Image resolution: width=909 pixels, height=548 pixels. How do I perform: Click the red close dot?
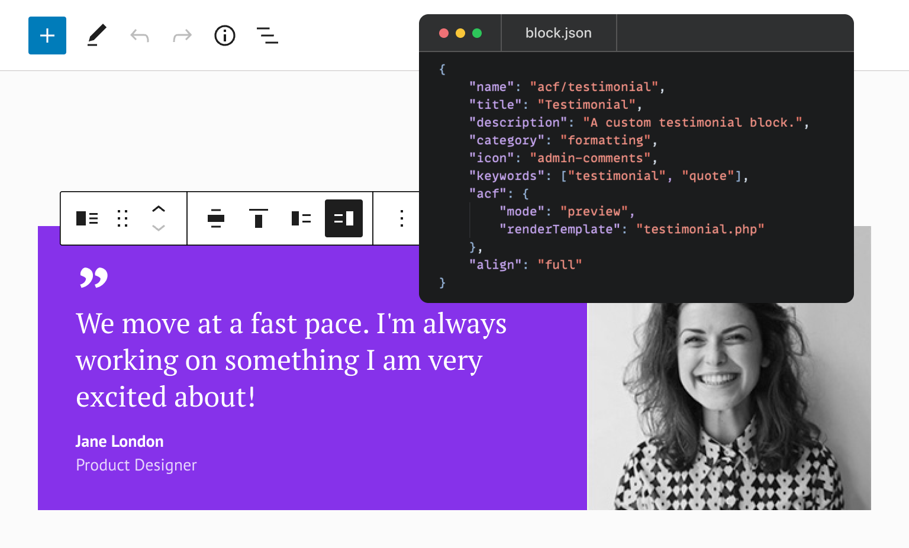pos(444,33)
